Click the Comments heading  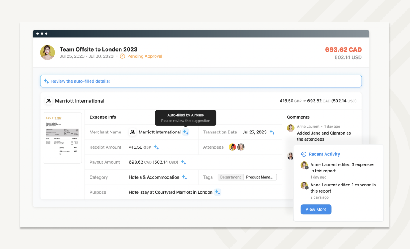pyautogui.click(x=298, y=117)
